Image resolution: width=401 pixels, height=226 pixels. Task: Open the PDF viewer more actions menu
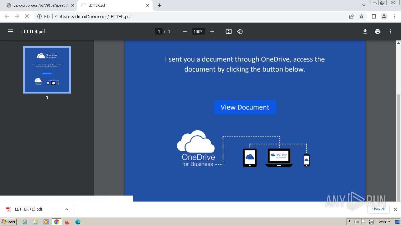(390, 31)
